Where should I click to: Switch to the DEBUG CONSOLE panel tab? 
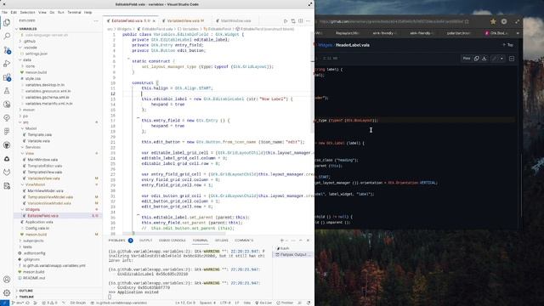pyautogui.click(x=172, y=240)
